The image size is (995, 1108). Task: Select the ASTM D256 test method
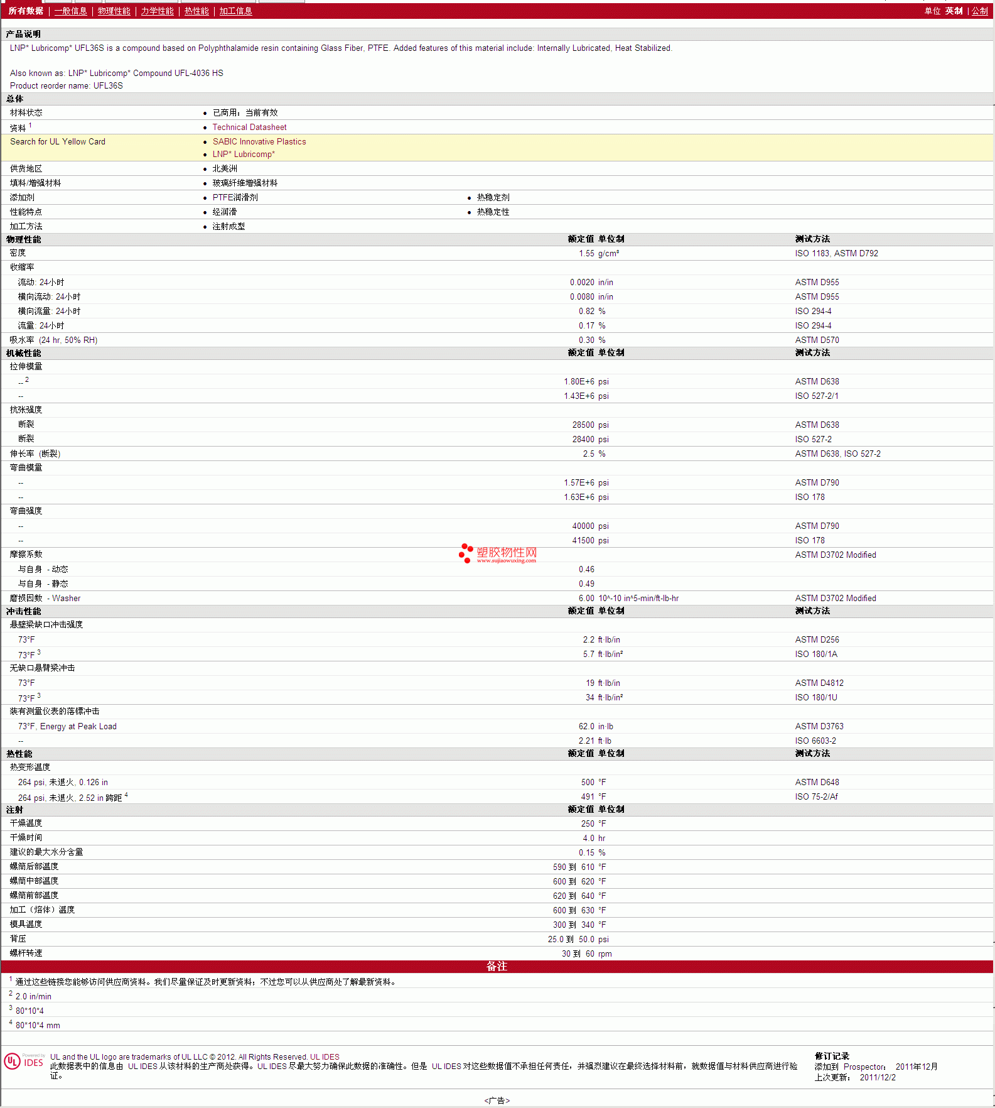click(817, 640)
